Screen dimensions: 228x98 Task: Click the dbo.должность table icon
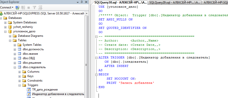pos(19,49)
